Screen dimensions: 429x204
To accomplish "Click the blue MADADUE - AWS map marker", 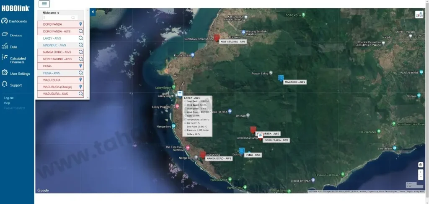I will pyautogui.click(x=281, y=78).
